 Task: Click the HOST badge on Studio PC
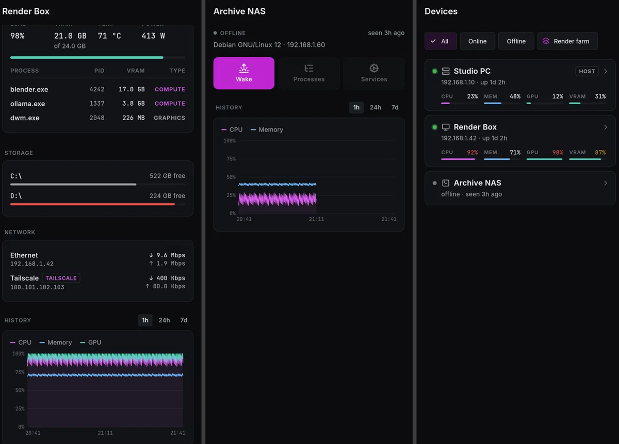point(587,71)
